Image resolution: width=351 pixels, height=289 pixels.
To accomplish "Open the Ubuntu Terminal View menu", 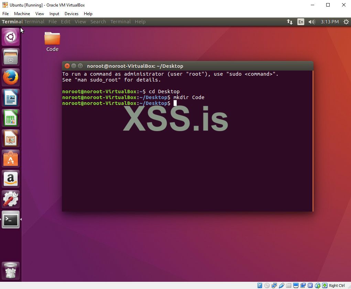I will coord(80,22).
